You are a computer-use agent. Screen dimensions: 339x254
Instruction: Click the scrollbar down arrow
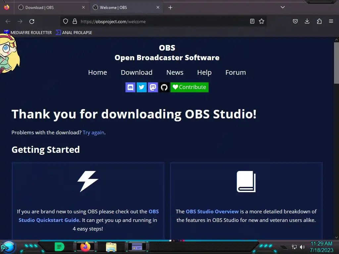336,237
